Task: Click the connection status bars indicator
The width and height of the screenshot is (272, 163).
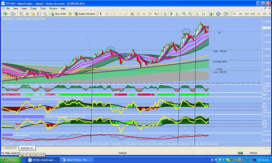Action: click(x=240, y=153)
